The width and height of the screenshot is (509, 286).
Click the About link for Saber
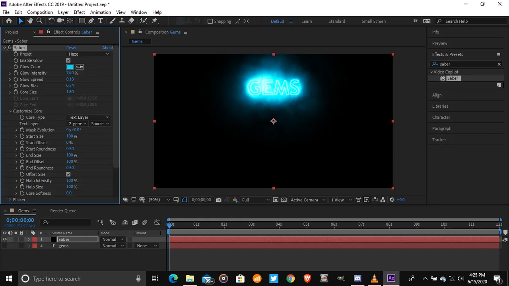(x=107, y=48)
